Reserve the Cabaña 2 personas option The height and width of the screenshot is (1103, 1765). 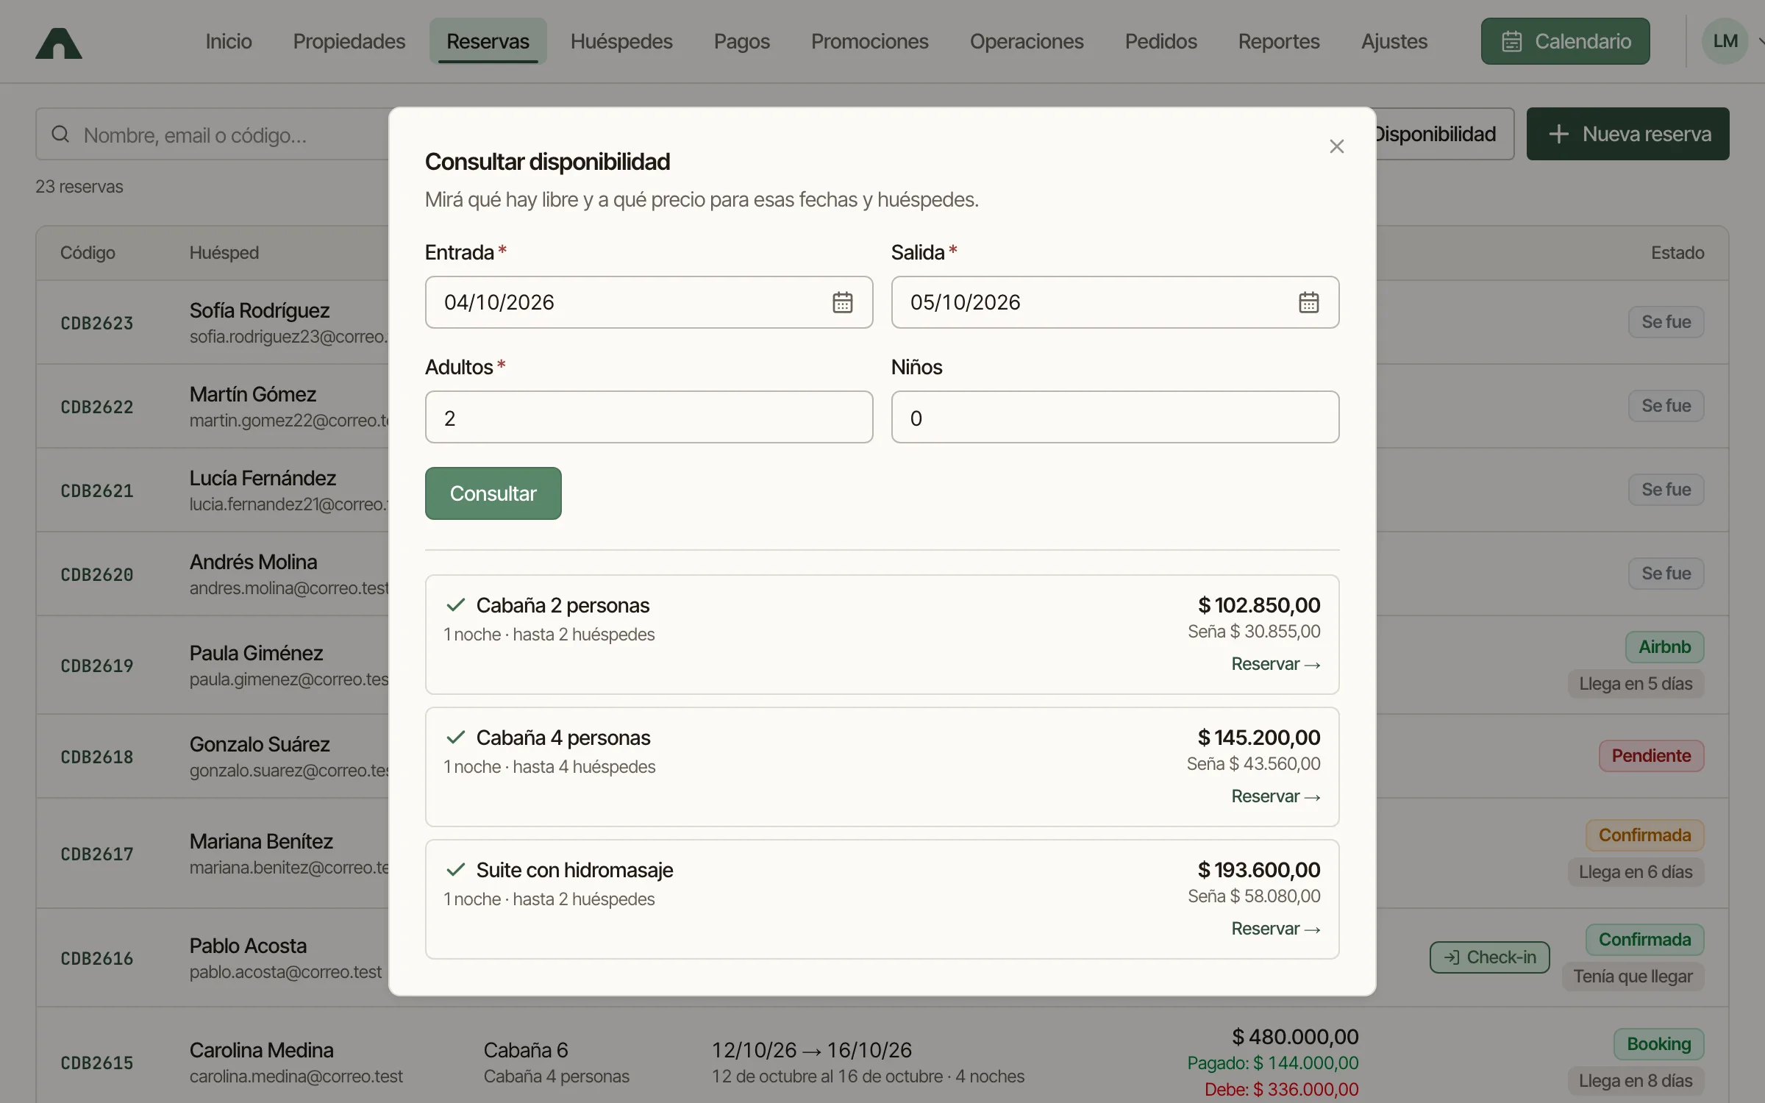(1276, 664)
